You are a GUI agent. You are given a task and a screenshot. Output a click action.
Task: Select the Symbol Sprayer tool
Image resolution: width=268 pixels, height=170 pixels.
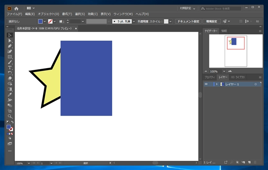pyautogui.click(x=10, y=100)
